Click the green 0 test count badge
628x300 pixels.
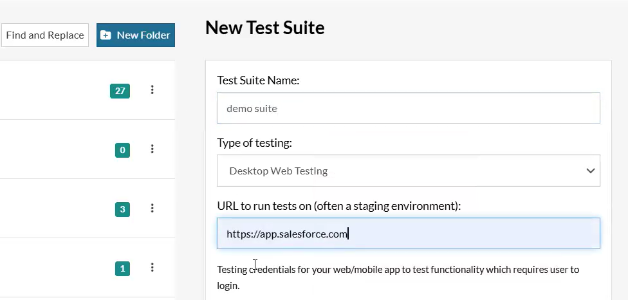coord(122,150)
